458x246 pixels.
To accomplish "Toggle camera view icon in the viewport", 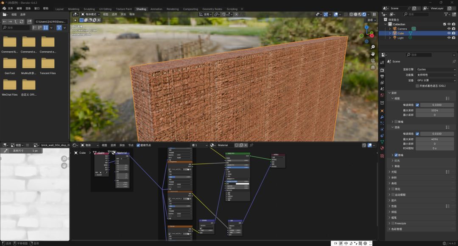I will point(373,61).
